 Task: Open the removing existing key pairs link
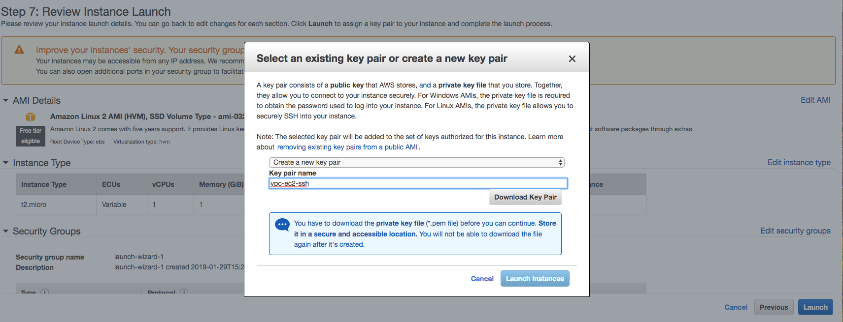pyautogui.click(x=347, y=147)
